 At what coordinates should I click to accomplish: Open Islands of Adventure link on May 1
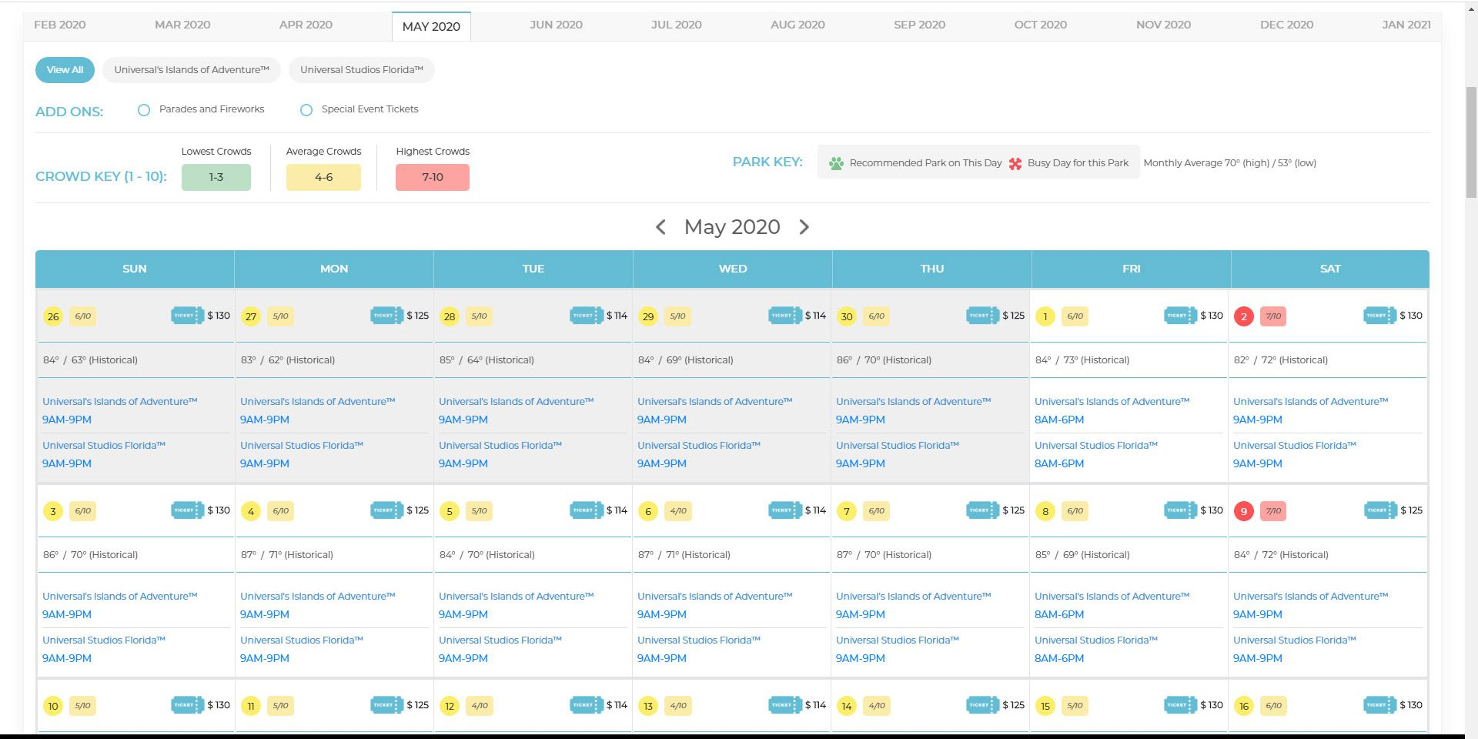tap(1112, 401)
